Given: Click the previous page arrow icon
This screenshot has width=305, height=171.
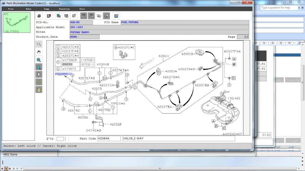Looking at the screenshot, I should (x=99, y=16).
